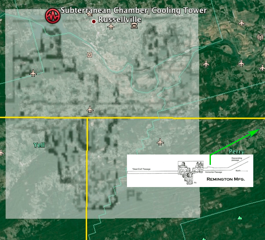Select airport icon above the cave diagram
265x240 pixels.
click(160, 142)
